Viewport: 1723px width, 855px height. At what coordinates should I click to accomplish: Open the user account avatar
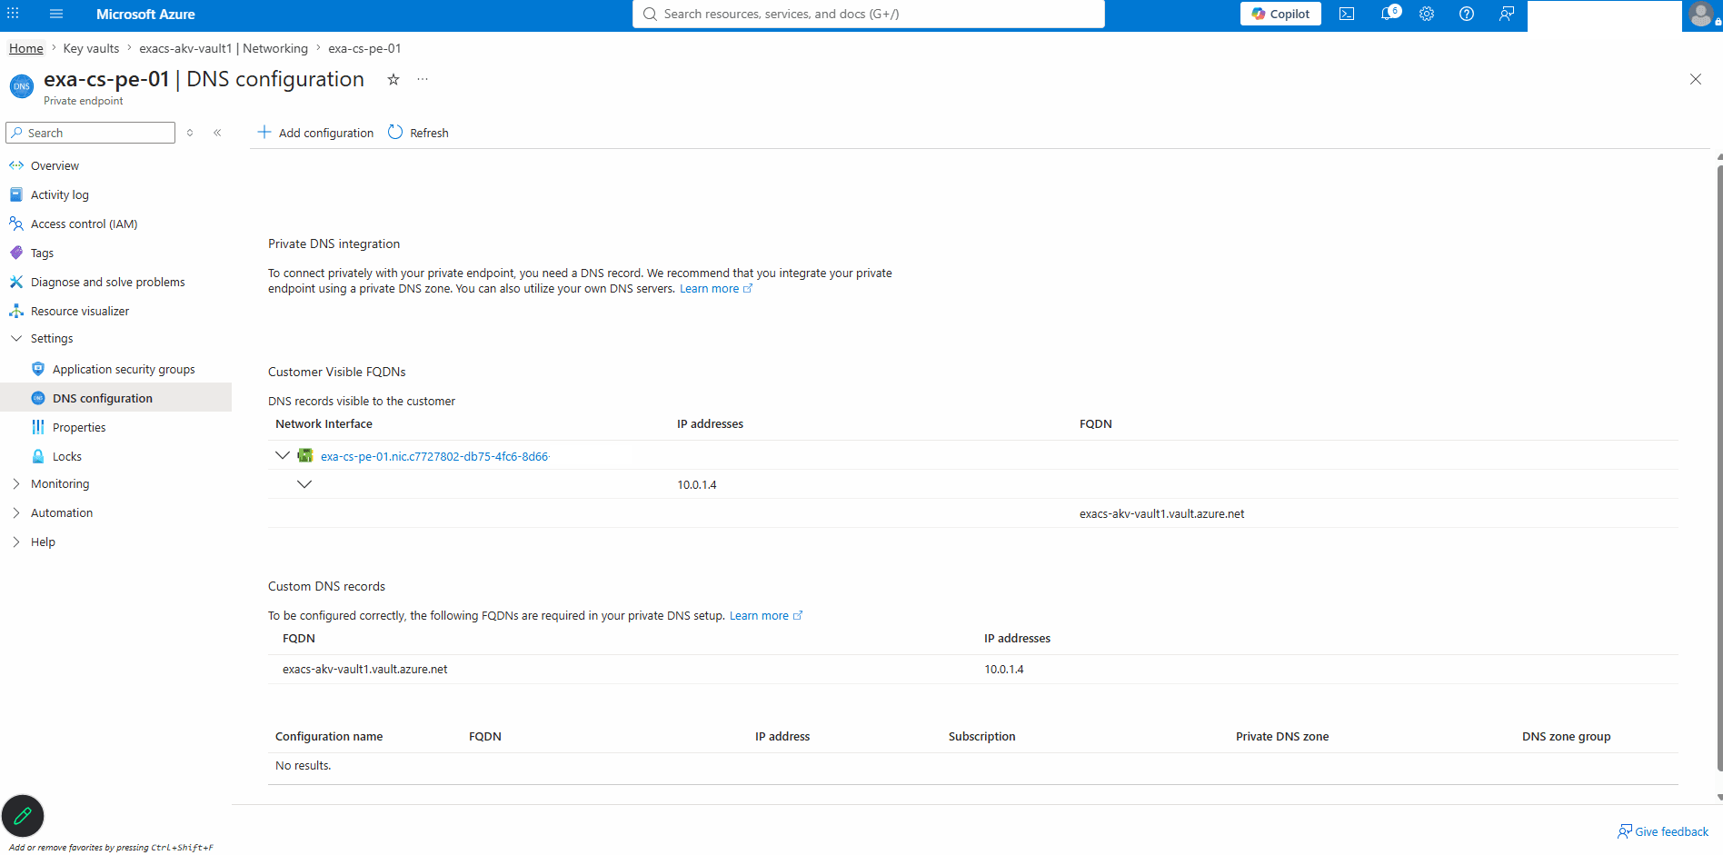pos(1701,15)
